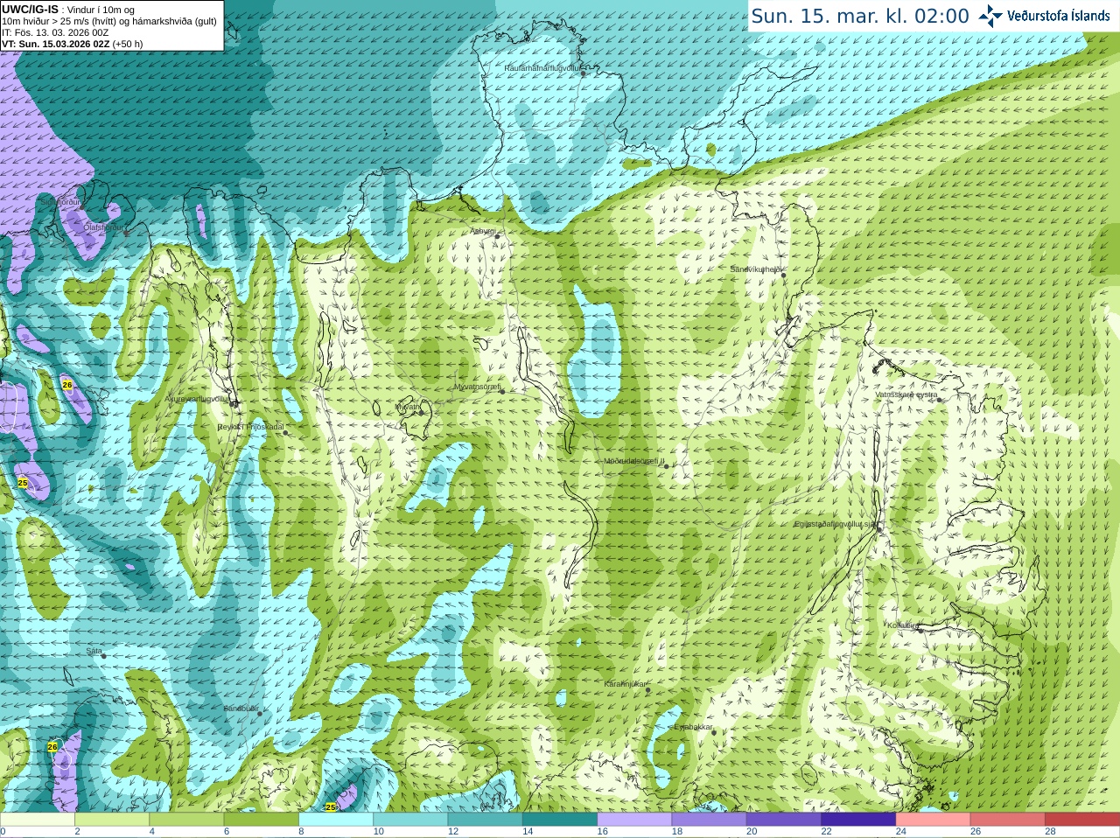Click the Akureyrarflugvöllur station label
The width and height of the screenshot is (1120, 838).
[x=199, y=399]
